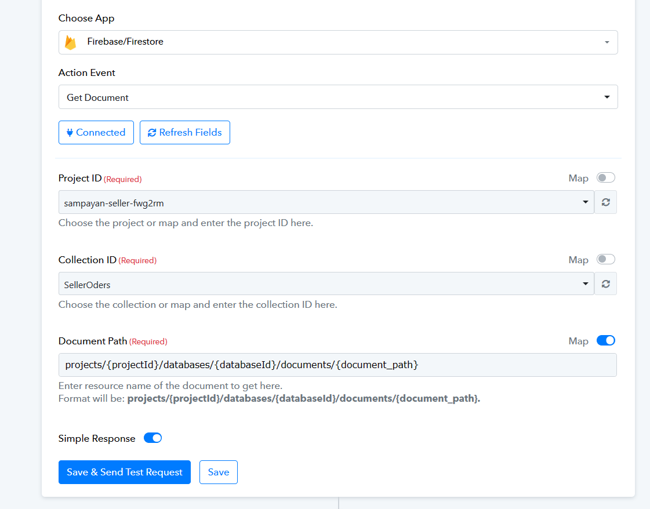Expand the Project ID dropdown sampayan-seller-fwg2rm
Image resolution: width=650 pixels, height=509 pixels.
tap(326, 202)
